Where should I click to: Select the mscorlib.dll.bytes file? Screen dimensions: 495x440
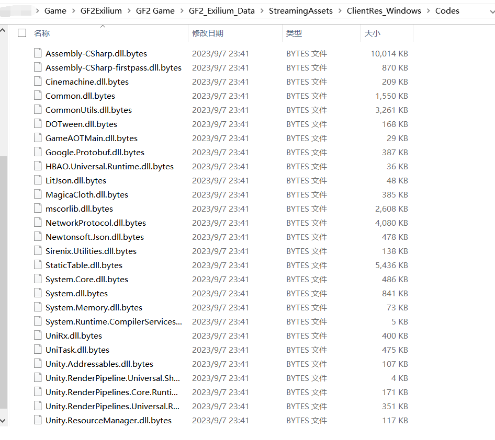[x=79, y=209]
